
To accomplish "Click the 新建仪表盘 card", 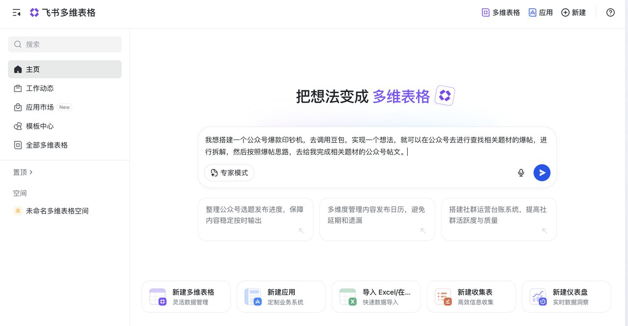I will (567, 297).
